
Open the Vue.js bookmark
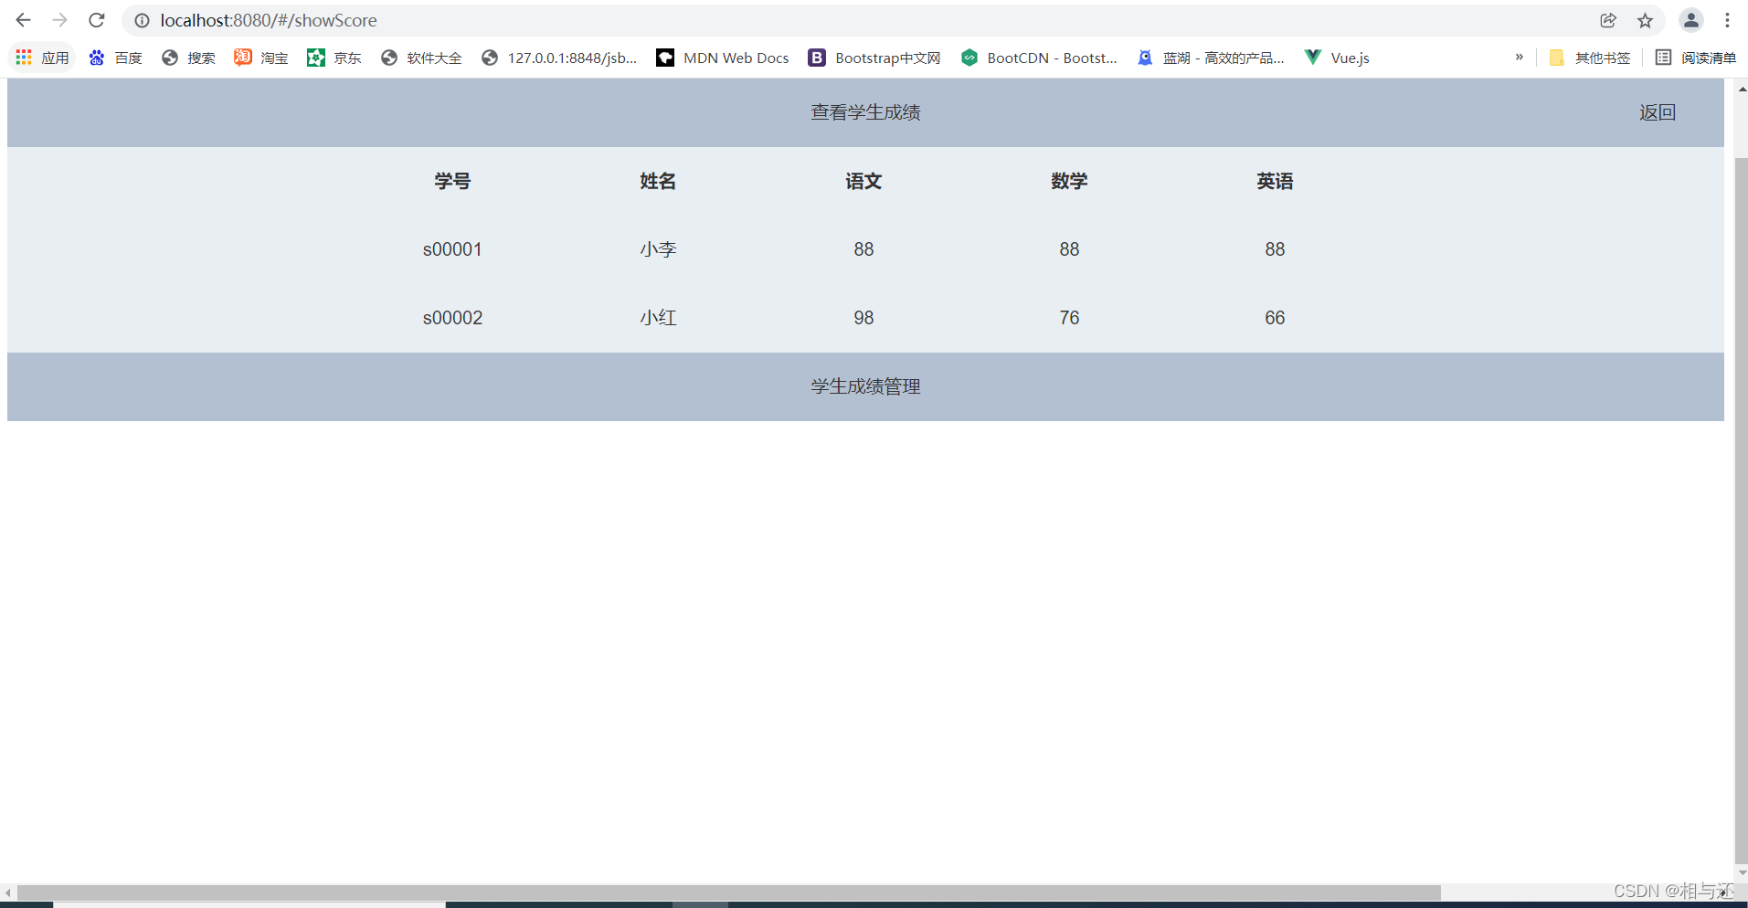(1337, 58)
